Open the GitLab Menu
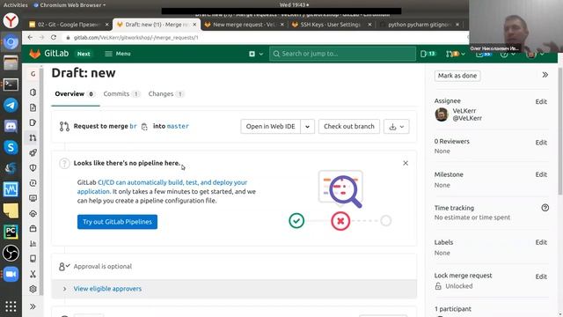This screenshot has height=317, width=563. tap(118, 54)
